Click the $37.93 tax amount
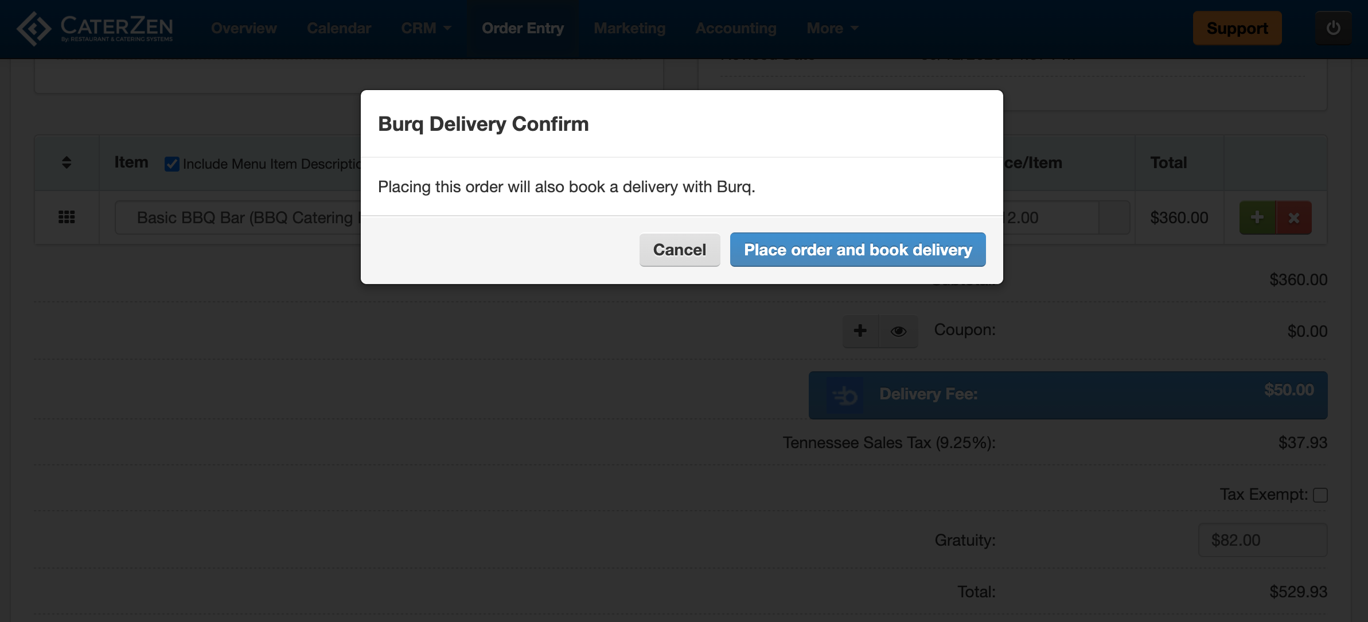The height and width of the screenshot is (622, 1368). pos(1303,442)
